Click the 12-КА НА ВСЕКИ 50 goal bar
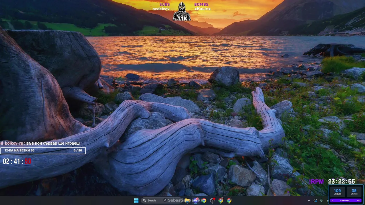Viewport: 365px width, 205px height. click(43, 150)
